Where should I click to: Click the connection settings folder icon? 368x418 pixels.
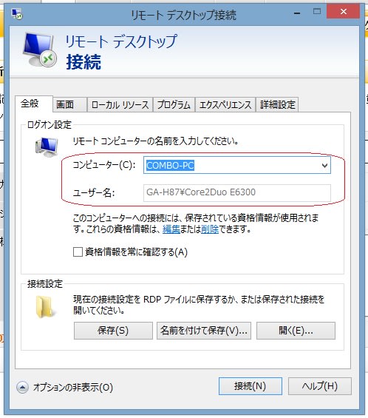pyautogui.click(x=45, y=306)
